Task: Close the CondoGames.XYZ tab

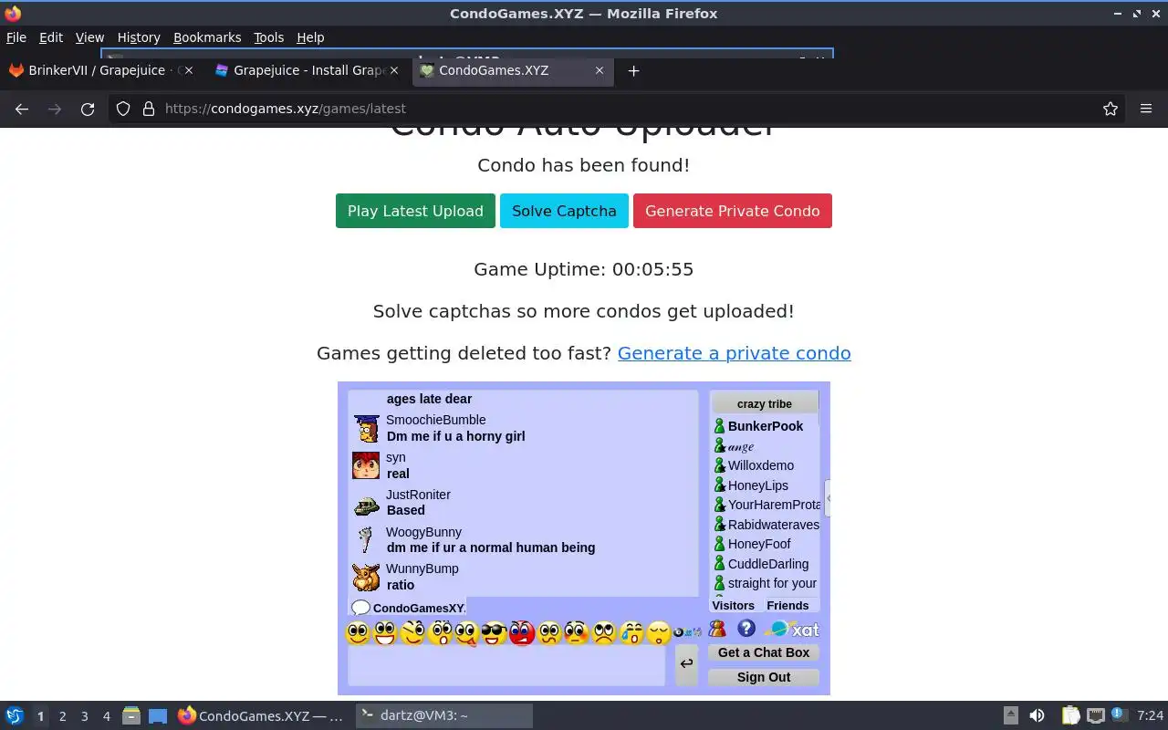Action: tap(600, 70)
